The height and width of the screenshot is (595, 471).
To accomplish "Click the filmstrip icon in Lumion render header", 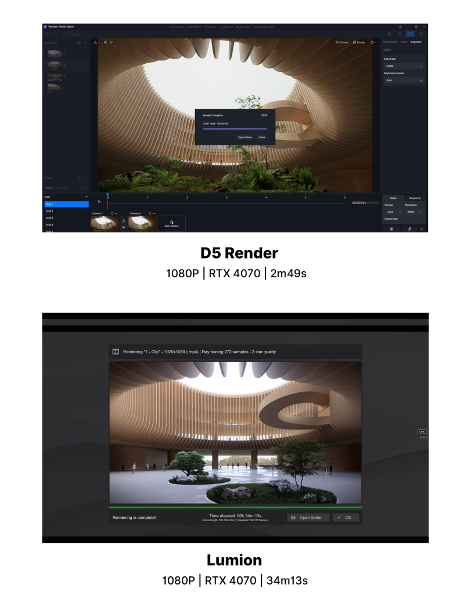I will tap(116, 352).
